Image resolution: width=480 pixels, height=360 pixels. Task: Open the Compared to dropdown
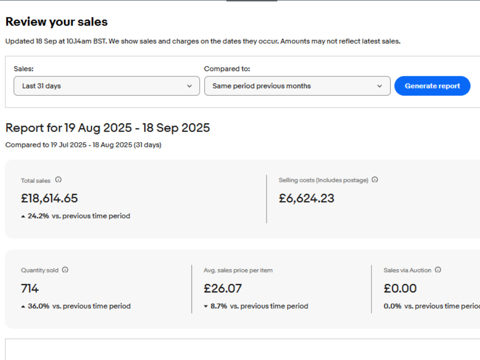[297, 86]
